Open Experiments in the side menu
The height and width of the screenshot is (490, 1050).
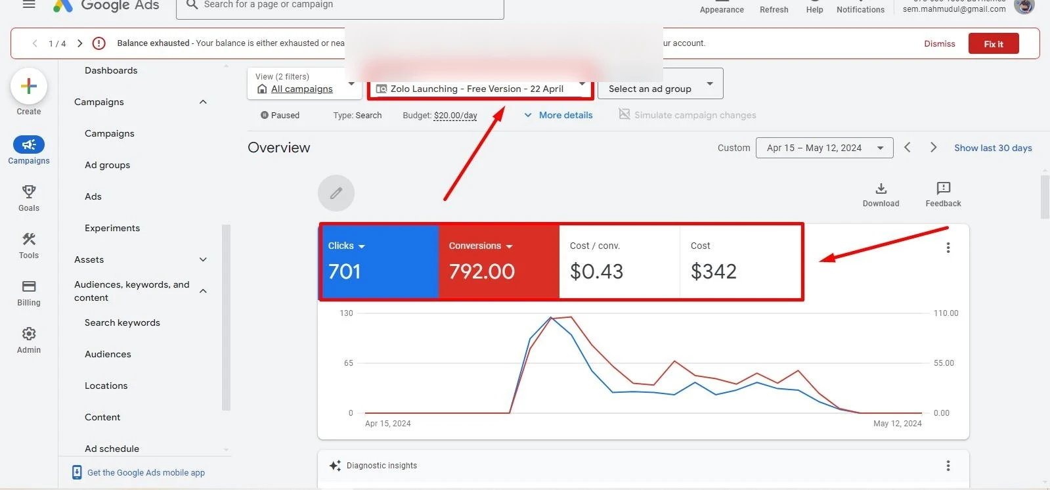point(112,228)
